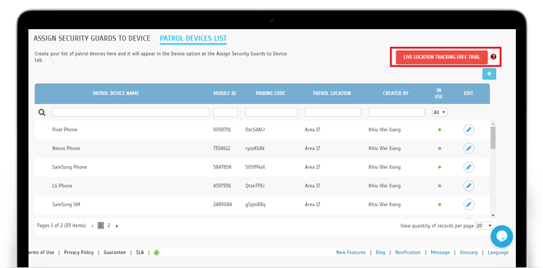Click Live Location Tracking Free Trial button
This screenshot has height=268, width=543.
(442, 57)
